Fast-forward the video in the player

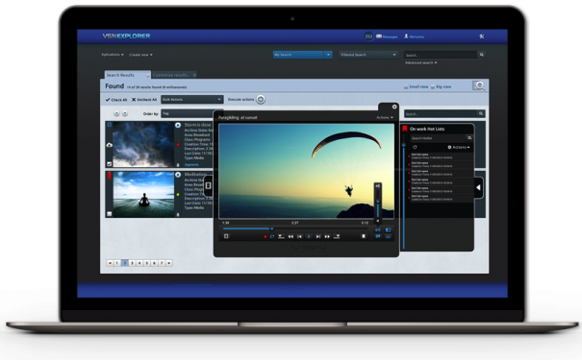(327, 237)
